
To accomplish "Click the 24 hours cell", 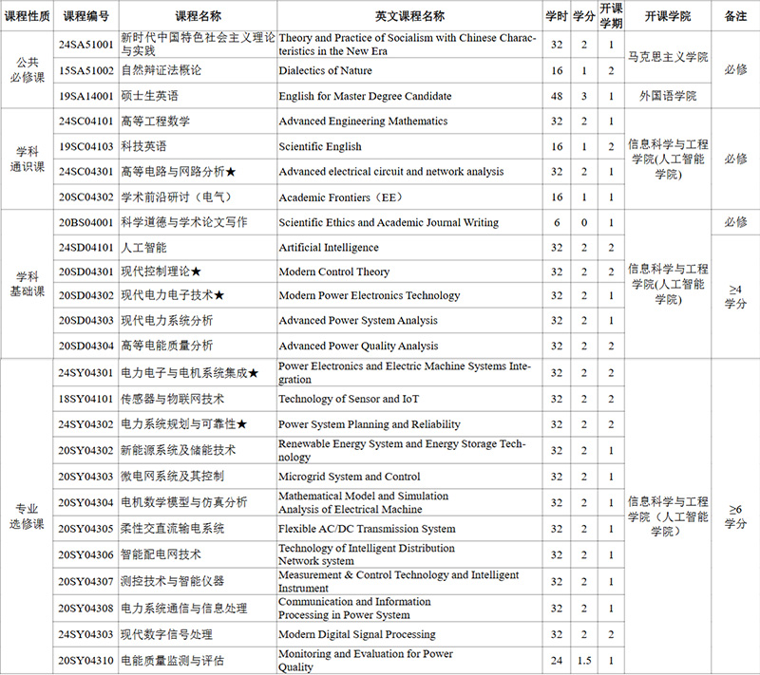I will coord(557,661).
